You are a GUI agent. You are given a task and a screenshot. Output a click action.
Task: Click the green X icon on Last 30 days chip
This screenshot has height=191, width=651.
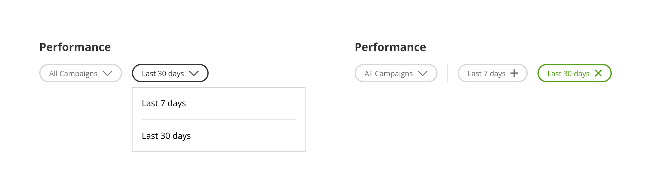598,73
